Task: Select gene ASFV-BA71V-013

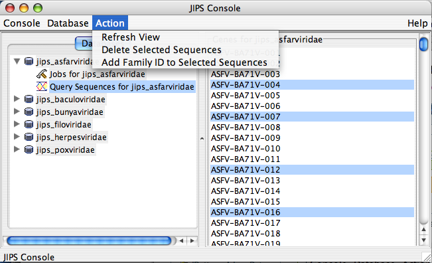Action: (x=312, y=180)
